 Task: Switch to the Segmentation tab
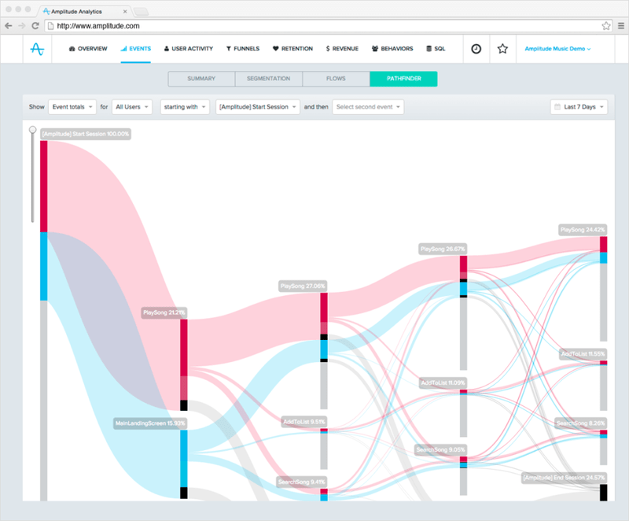tap(268, 79)
